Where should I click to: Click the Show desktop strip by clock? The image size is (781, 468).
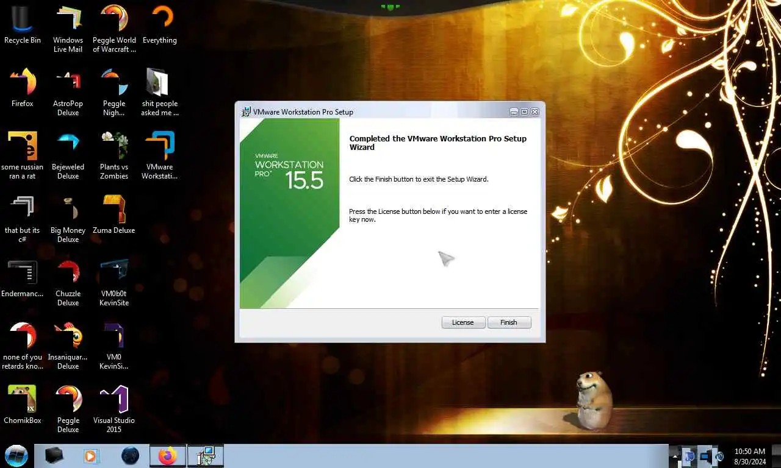point(776,456)
